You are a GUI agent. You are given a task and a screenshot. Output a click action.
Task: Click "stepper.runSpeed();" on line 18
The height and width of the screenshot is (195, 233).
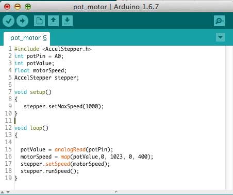pyautogui.click(x=50, y=171)
